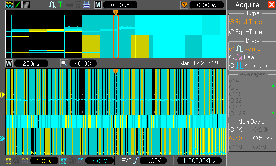
Task: Click channel 2 2.00V scale readout
Action: coord(99,161)
